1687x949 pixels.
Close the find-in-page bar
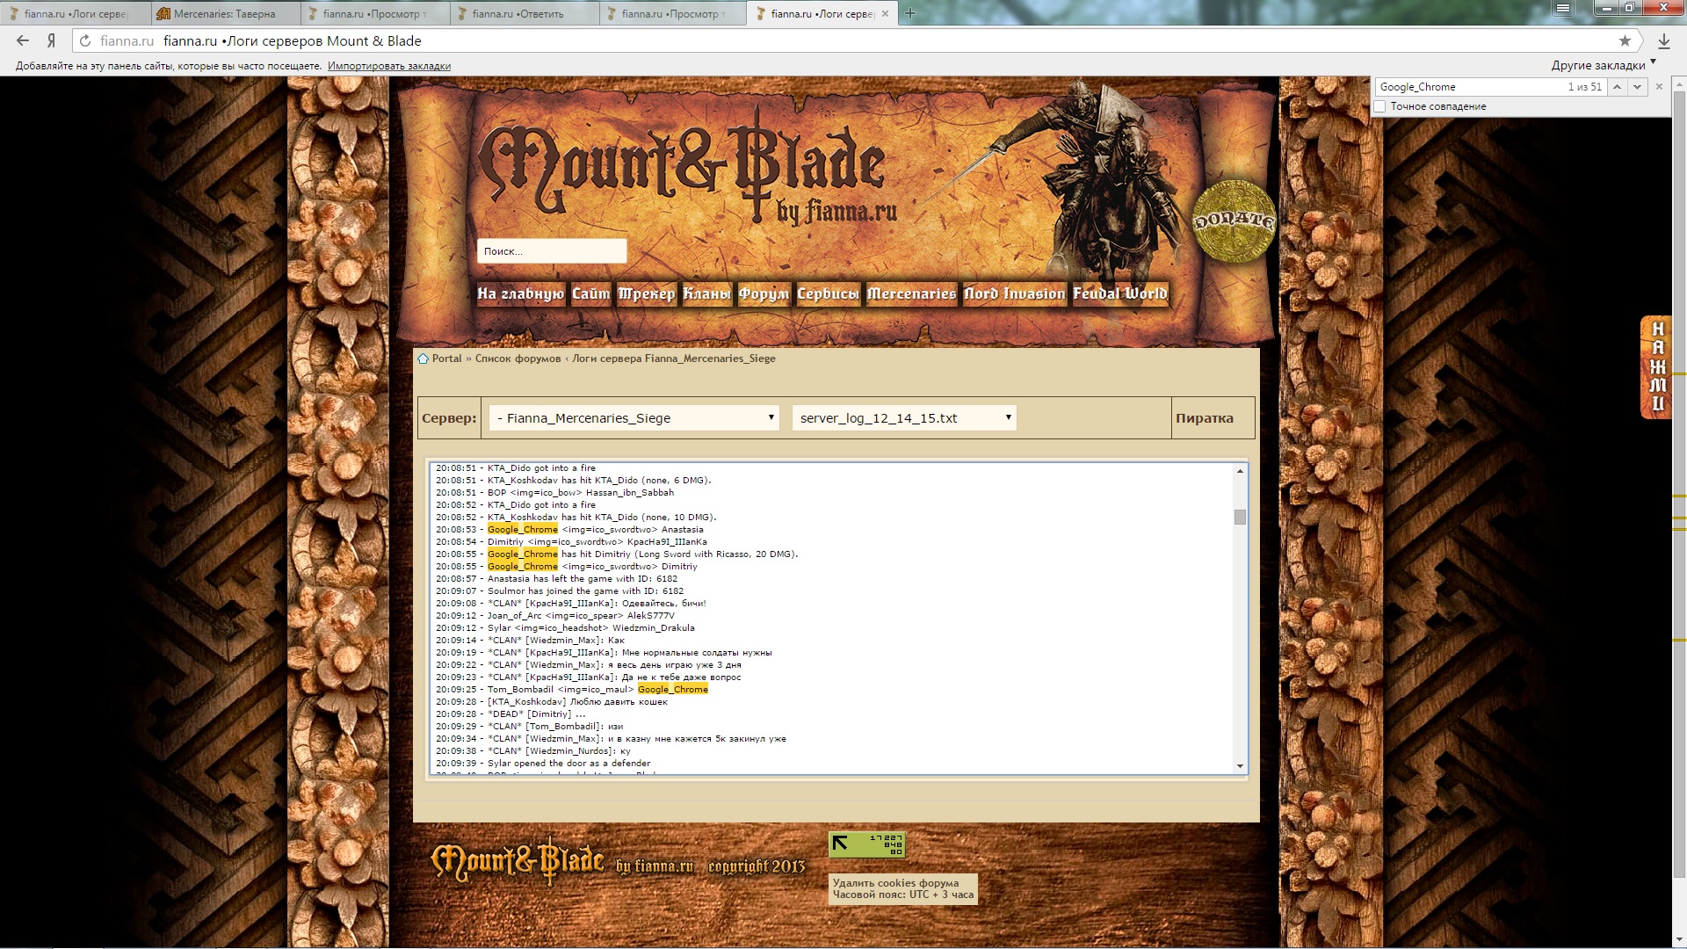click(1659, 87)
